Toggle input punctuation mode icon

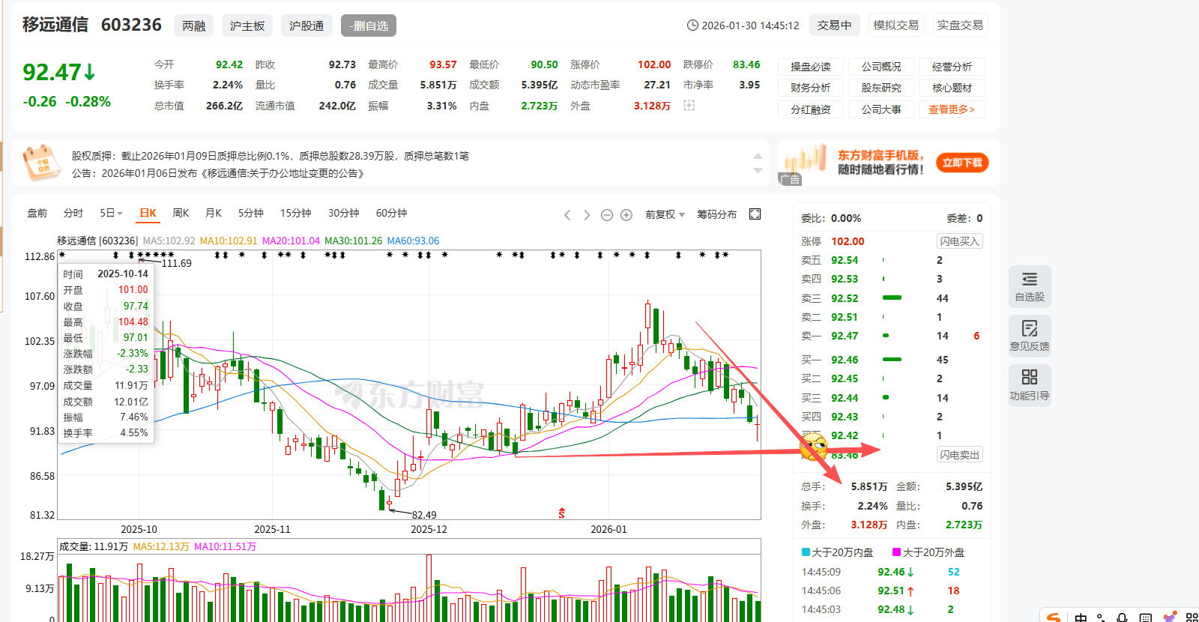coord(1101,618)
